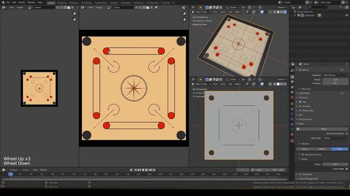Click the bake Margin value field
Viewport: 350px width, 196px height.
335,164
